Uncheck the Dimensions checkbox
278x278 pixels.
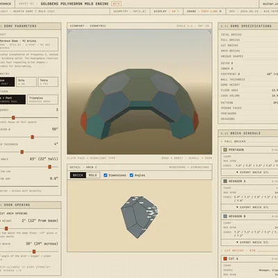coord(106,175)
